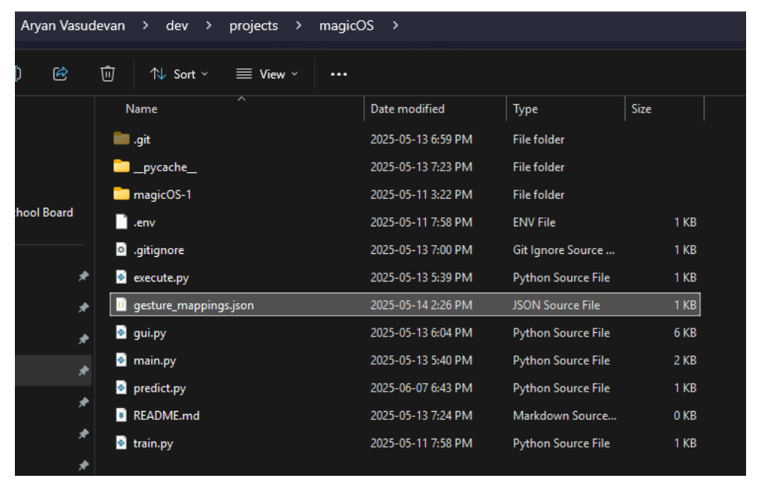Sort by Date modified column header
The image size is (758, 484).
[x=407, y=109]
